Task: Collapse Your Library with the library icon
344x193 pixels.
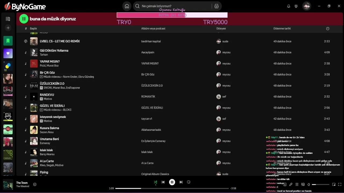Action: [8, 19]
